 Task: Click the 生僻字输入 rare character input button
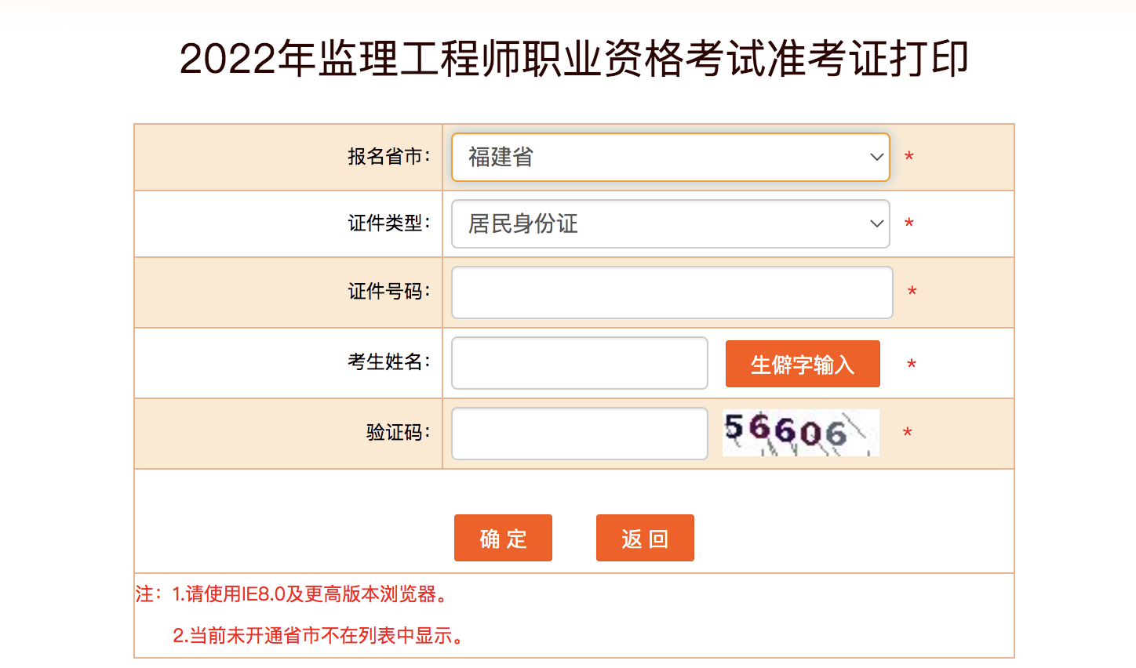[802, 363]
